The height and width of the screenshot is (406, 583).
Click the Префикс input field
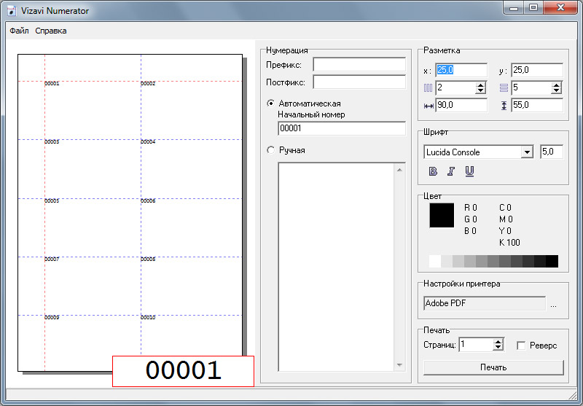359,65
